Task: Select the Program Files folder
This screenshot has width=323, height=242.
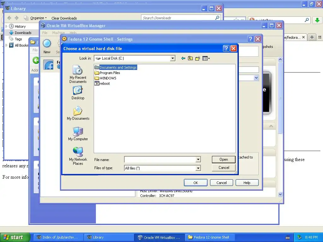Action: 107,73
